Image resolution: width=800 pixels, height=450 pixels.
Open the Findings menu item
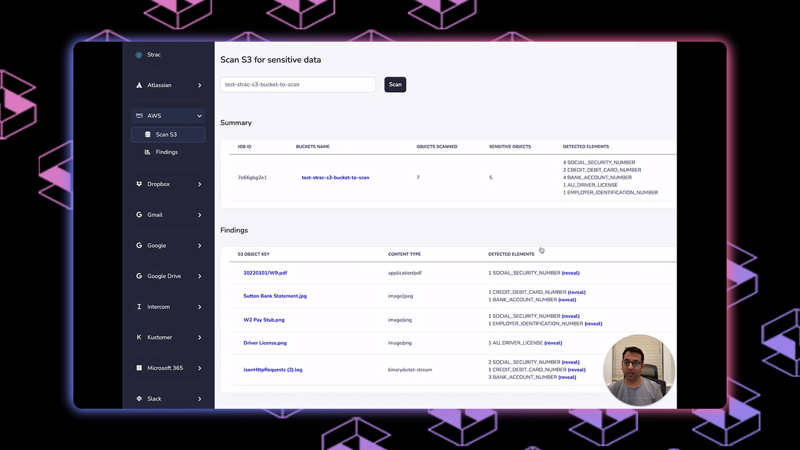(x=167, y=152)
